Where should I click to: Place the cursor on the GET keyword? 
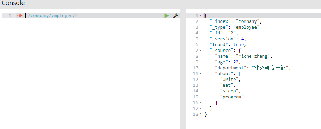coord(21,16)
